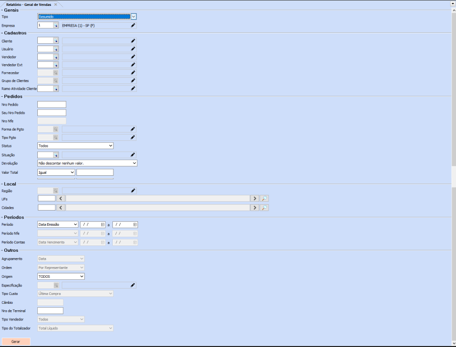Click the magnifier icon for Cidades
The image size is (456, 347).
[264, 208]
